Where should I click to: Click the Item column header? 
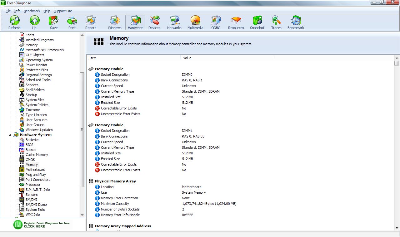pos(134,58)
